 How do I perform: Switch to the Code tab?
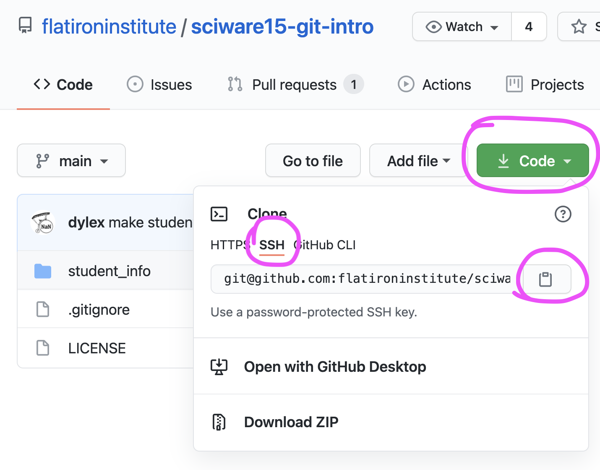pyautogui.click(x=63, y=85)
